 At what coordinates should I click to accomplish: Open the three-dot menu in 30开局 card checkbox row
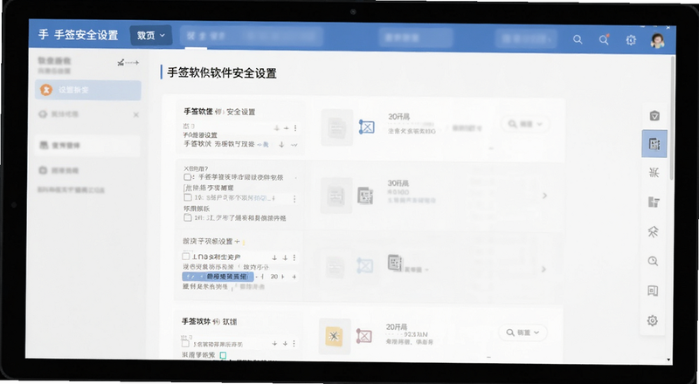tap(294, 199)
